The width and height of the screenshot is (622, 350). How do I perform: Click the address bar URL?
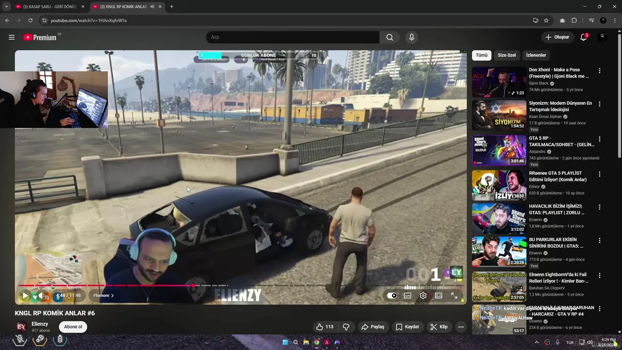click(88, 20)
